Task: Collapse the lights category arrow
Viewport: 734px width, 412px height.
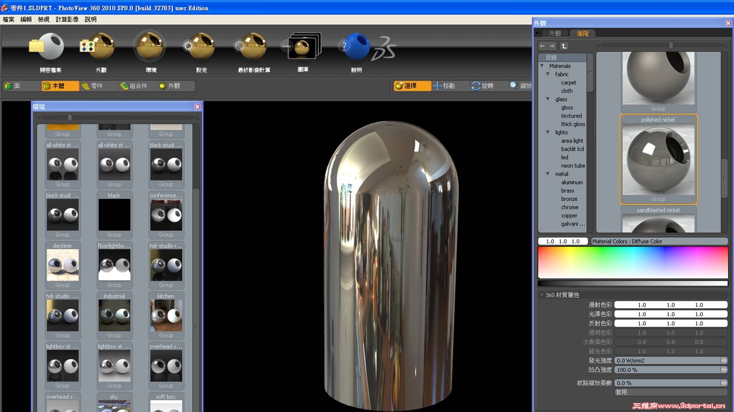Action: coord(548,132)
